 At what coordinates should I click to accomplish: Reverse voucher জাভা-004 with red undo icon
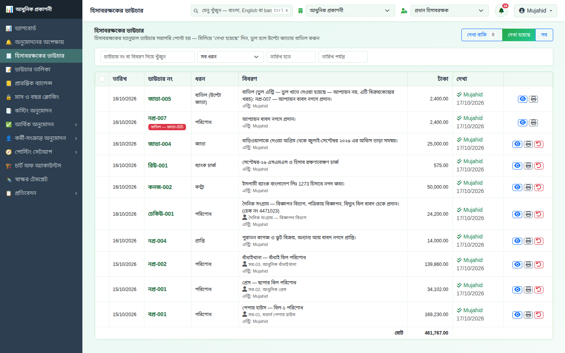coord(539,144)
